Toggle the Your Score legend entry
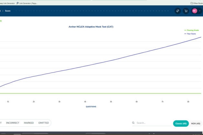 (193, 34)
